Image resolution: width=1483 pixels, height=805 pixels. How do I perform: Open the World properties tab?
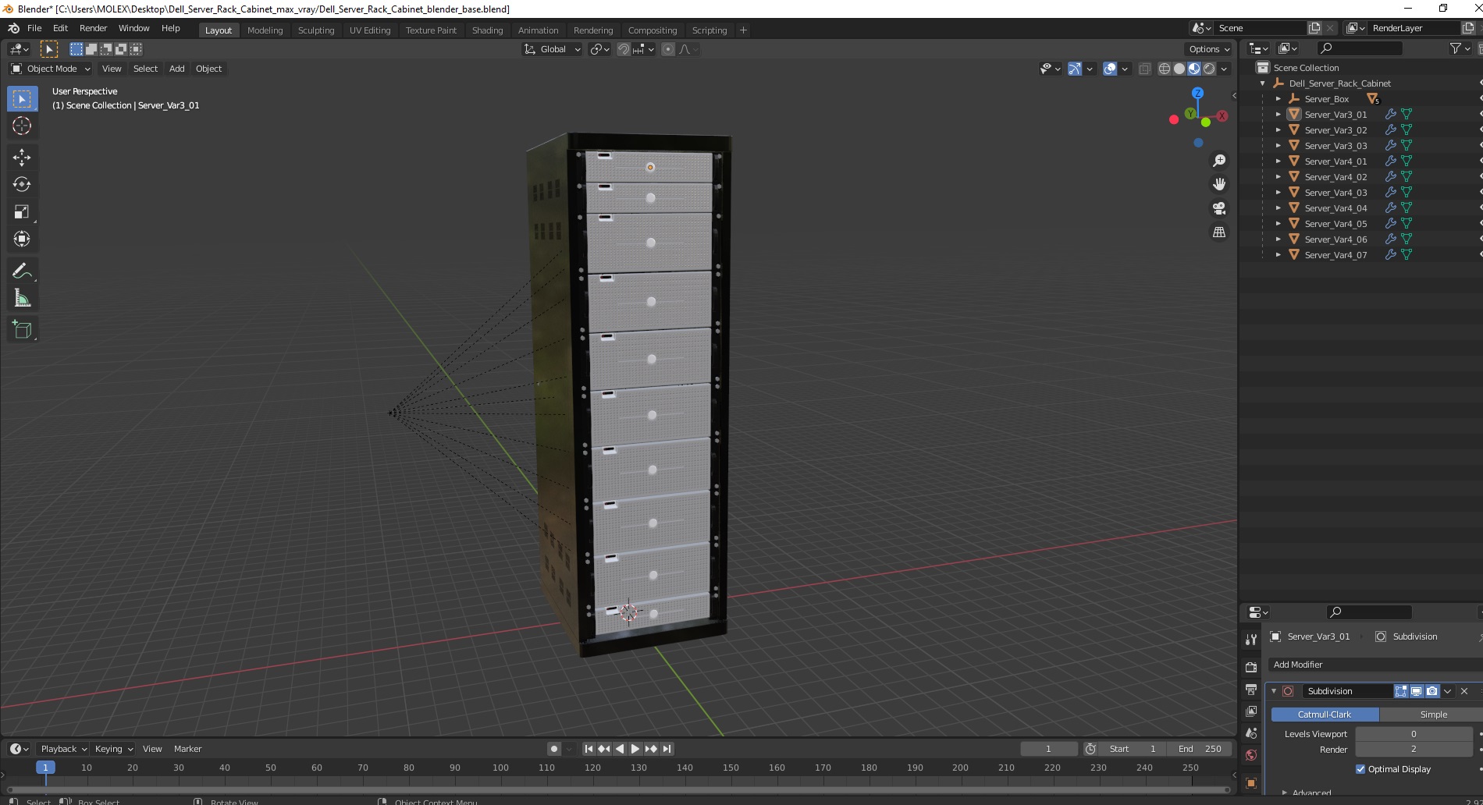pos(1251,755)
